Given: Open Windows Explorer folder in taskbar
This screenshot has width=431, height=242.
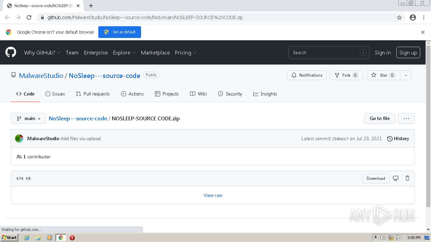Looking at the screenshot, I should coord(38,238).
